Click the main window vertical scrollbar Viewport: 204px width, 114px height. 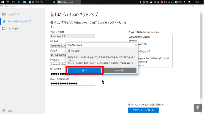[x=201, y=56]
